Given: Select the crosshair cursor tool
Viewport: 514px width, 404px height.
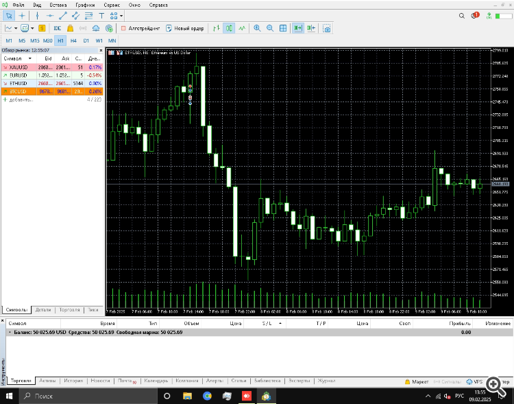Looking at the screenshot, I should [22, 15].
